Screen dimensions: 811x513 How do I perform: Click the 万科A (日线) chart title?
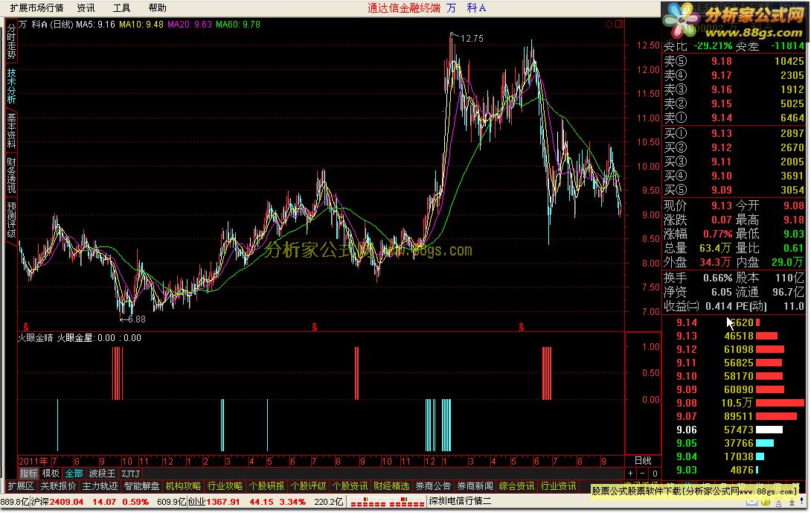(x=45, y=24)
